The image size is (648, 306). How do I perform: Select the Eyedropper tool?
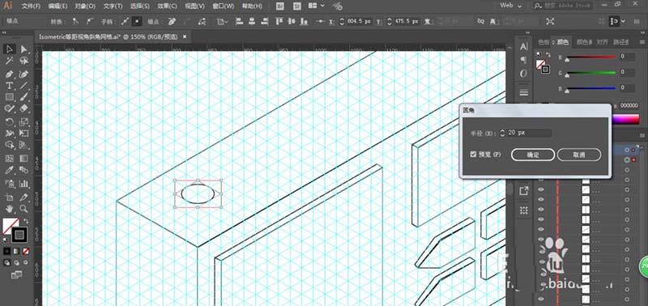(9, 170)
